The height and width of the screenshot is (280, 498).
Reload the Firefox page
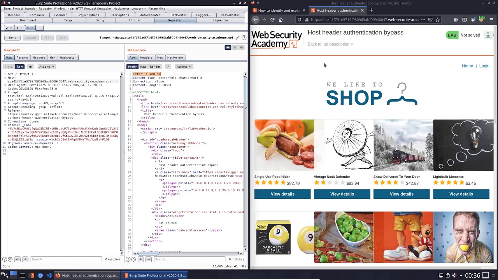coord(272,20)
